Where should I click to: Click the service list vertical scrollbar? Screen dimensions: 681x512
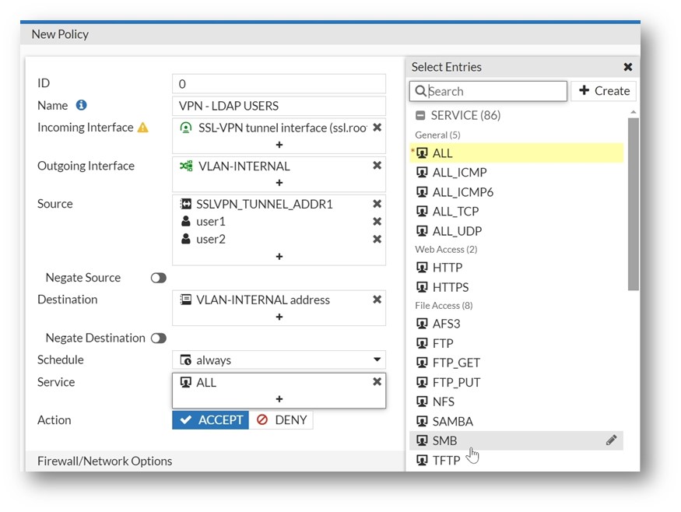pyautogui.click(x=634, y=204)
